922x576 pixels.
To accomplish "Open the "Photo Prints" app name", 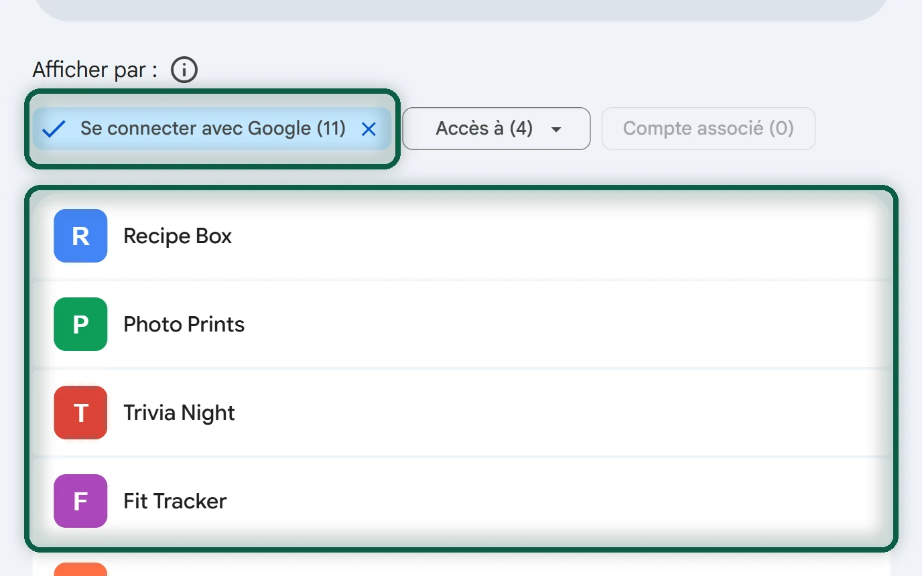I will [x=184, y=324].
